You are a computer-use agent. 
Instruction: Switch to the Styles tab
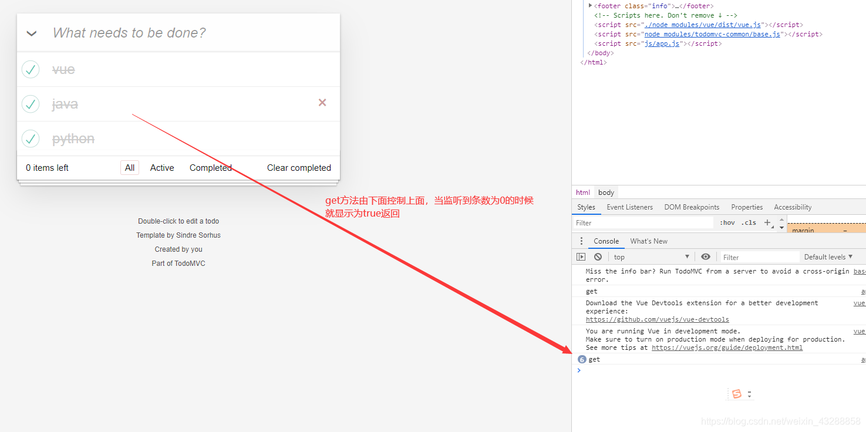tap(586, 207)
